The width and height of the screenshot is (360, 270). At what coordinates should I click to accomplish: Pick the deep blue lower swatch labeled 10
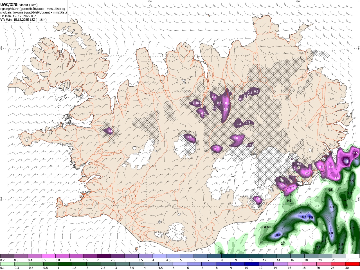coord(252,264)
